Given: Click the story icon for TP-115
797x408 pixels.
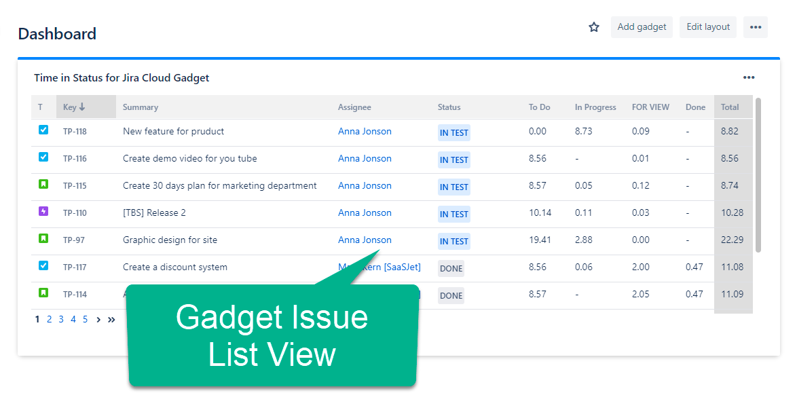Looking at the screenshot, I should 43,185.
